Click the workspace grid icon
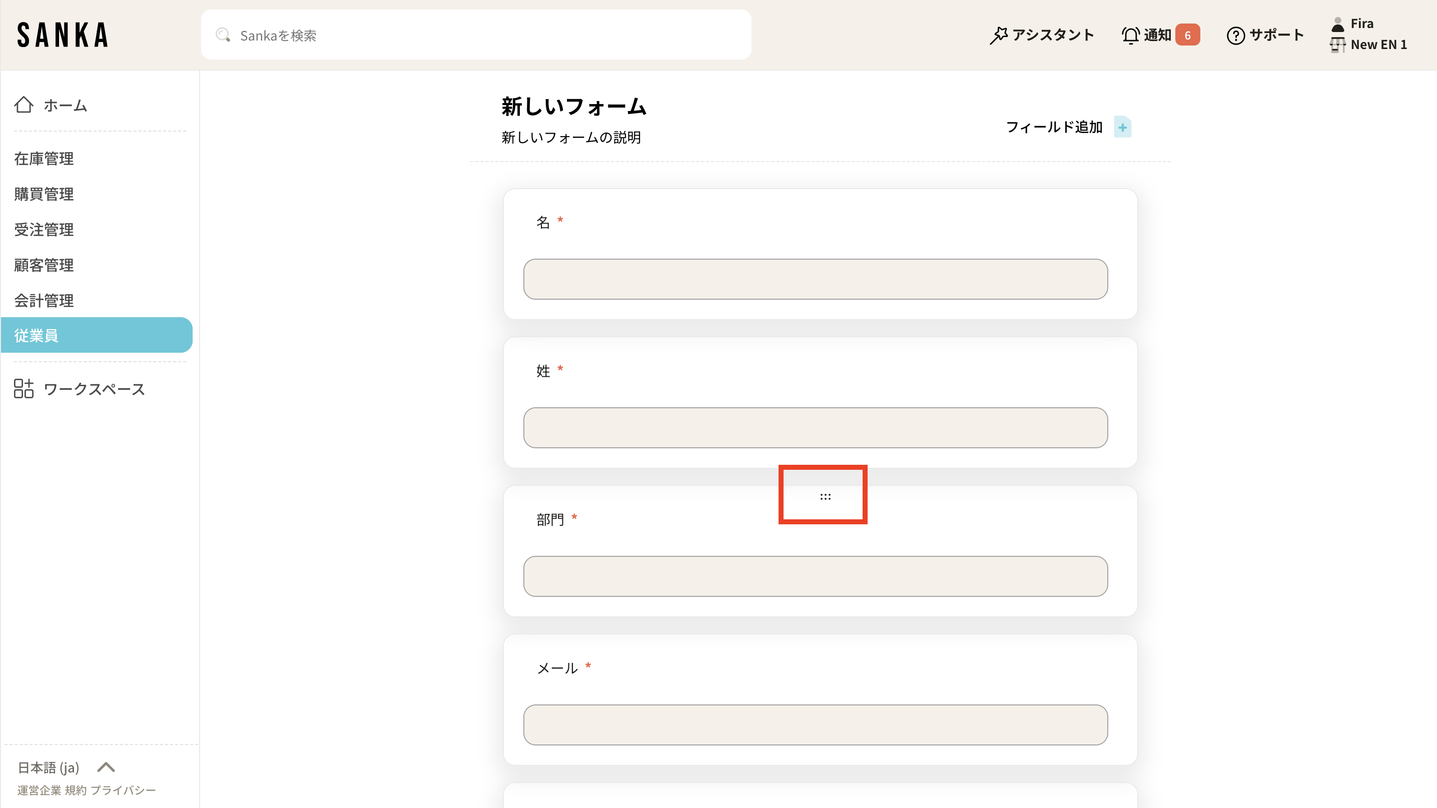Viewport: 1437px width, 808px height. [24, 389]
